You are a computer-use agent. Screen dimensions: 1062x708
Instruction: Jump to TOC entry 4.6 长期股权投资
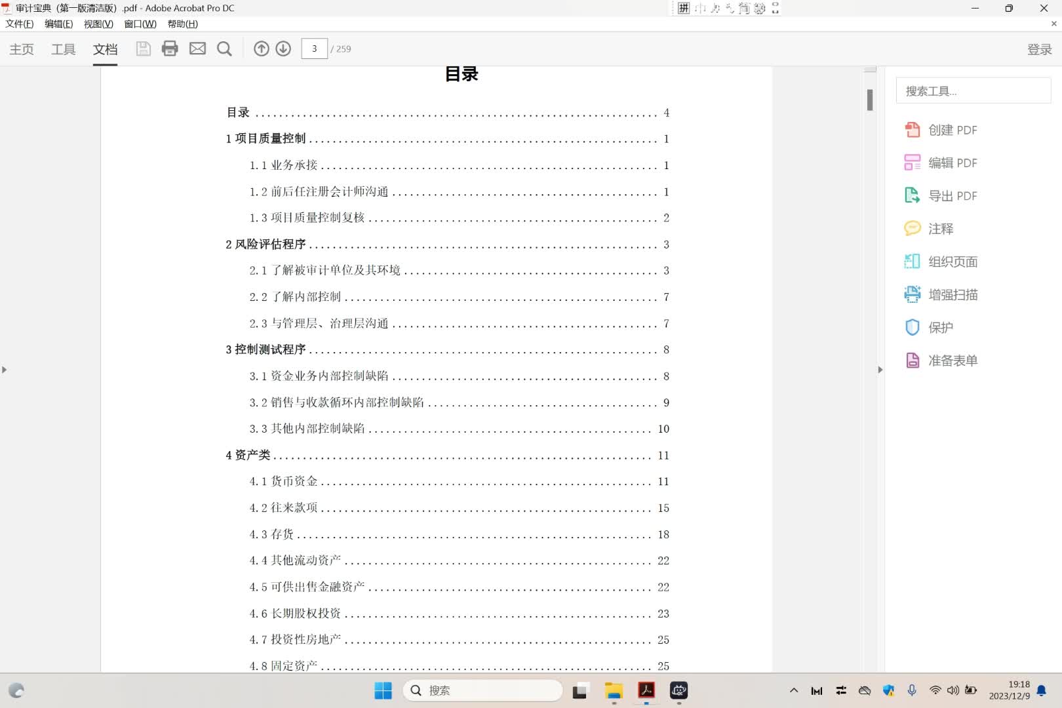[x=459, y=614]
